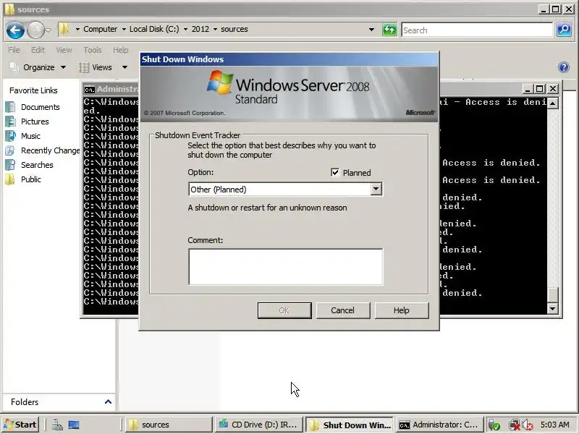This screenshot has width=579, height=434.
Task: Switch to CD Drive (D:) taskbar button
Action: 259,425
